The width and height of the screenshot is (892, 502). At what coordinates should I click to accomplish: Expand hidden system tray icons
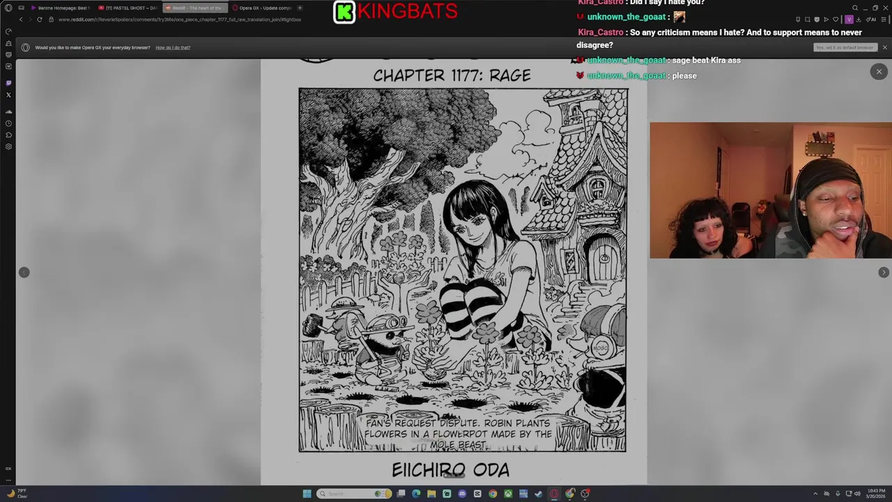(815, 494)
